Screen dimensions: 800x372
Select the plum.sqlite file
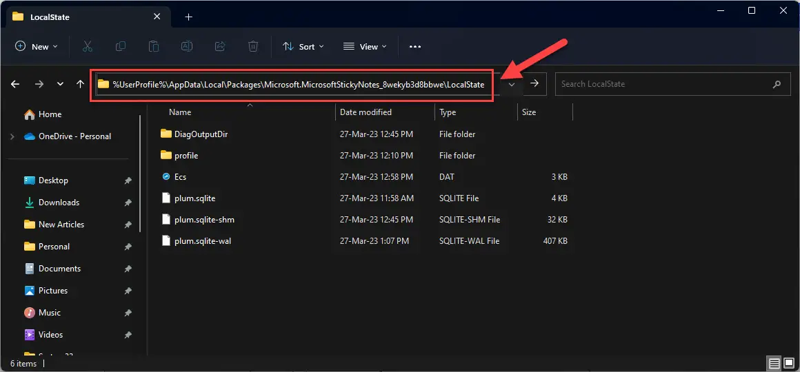(195, 198)
